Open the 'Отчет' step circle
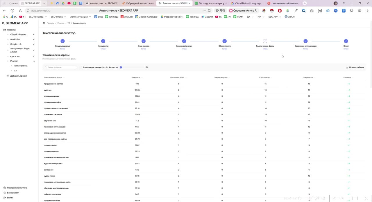The width and height of the screenshot is (372, 202). pyautogui.click(x=346, y=41)
